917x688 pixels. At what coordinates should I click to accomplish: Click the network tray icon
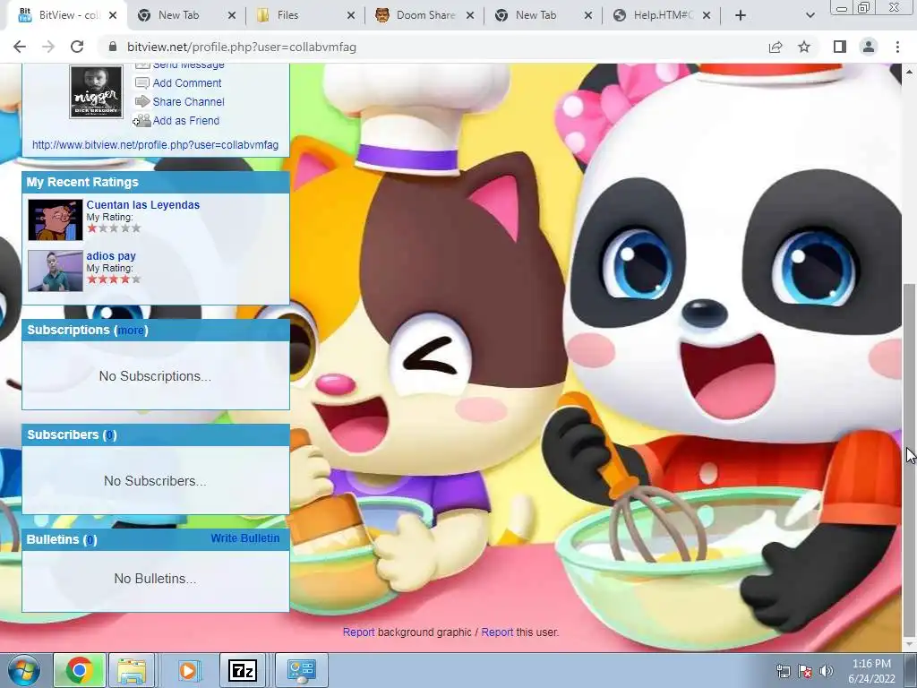pos(783,671)
